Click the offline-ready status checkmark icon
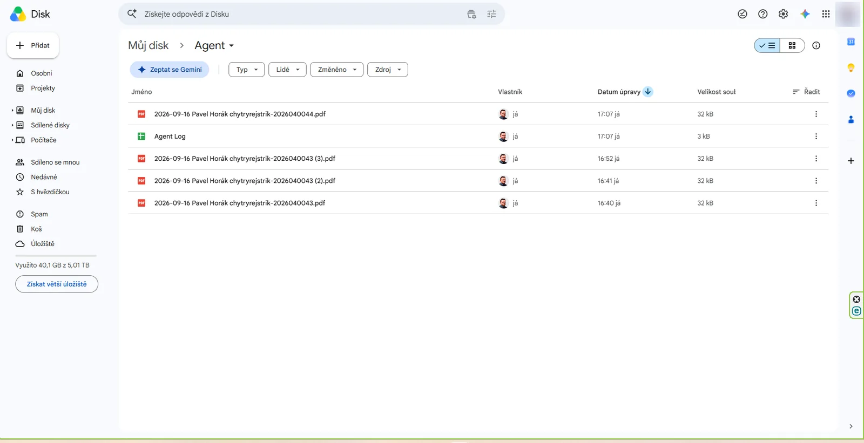 (742, 14)
